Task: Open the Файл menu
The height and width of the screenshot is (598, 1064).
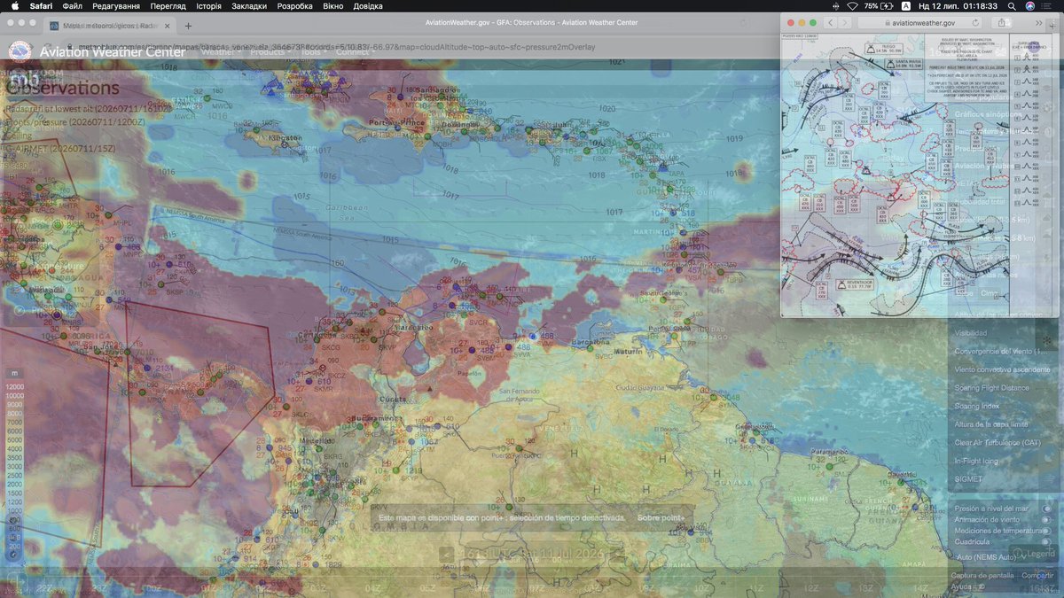Action: click(x=73, y=5)
